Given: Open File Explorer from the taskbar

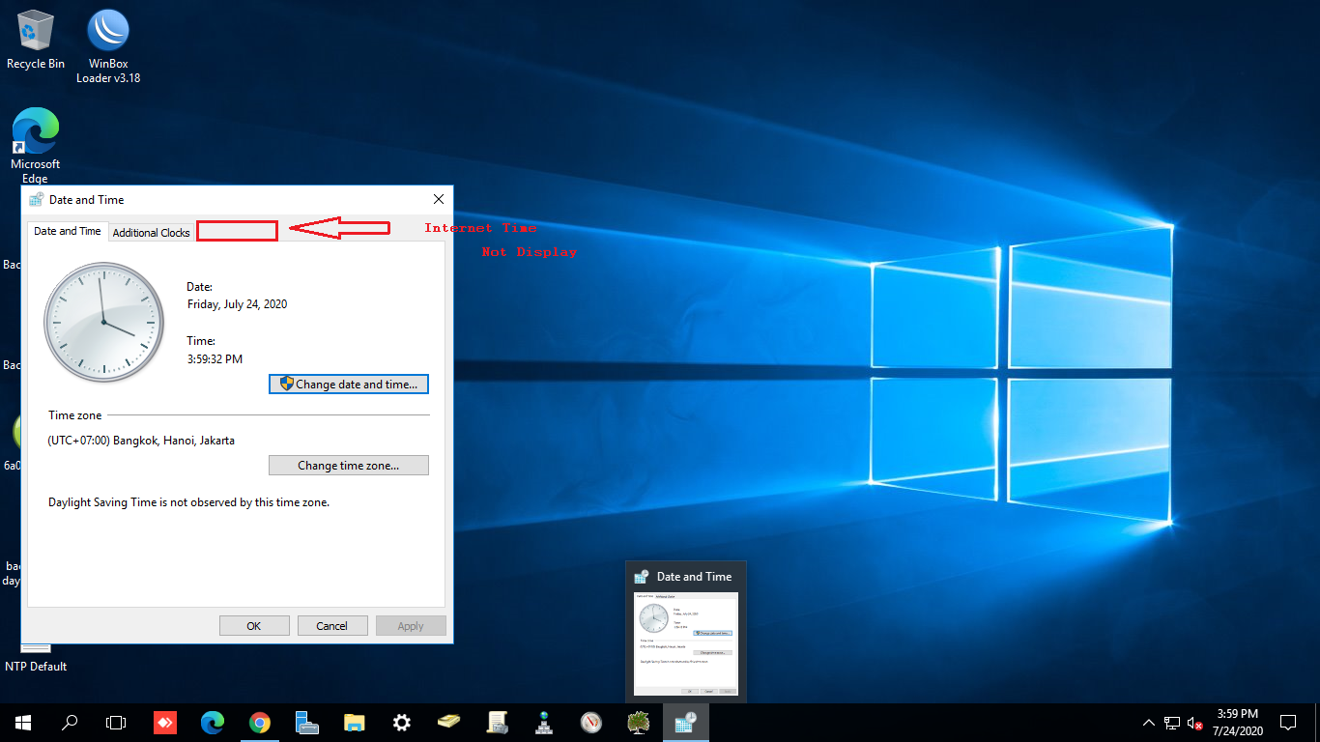Looking at the screenshot, I should click(x=355, y=722).
